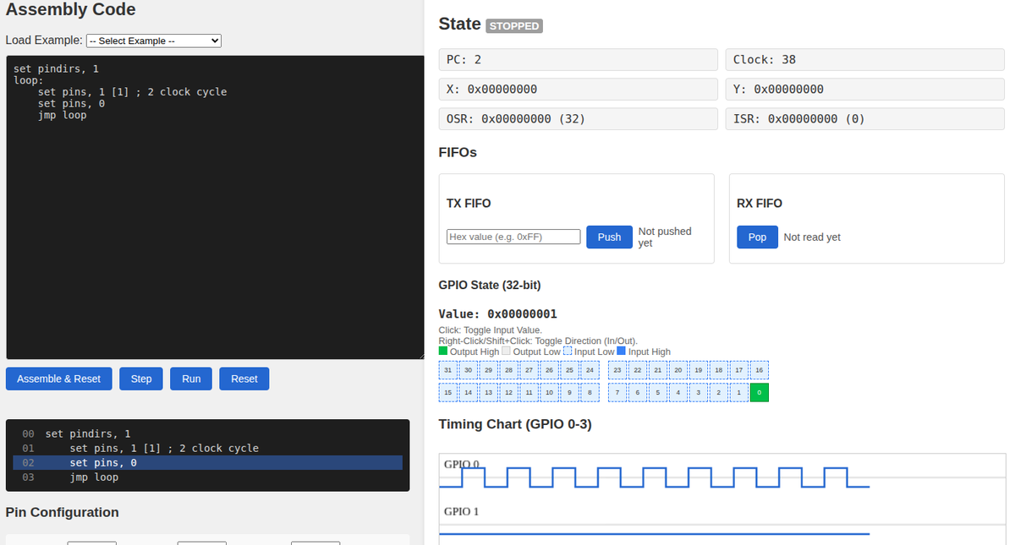1015x545 pixels.
Task: Select listing line 01 set pins, 1
Action: coord(207,448)
